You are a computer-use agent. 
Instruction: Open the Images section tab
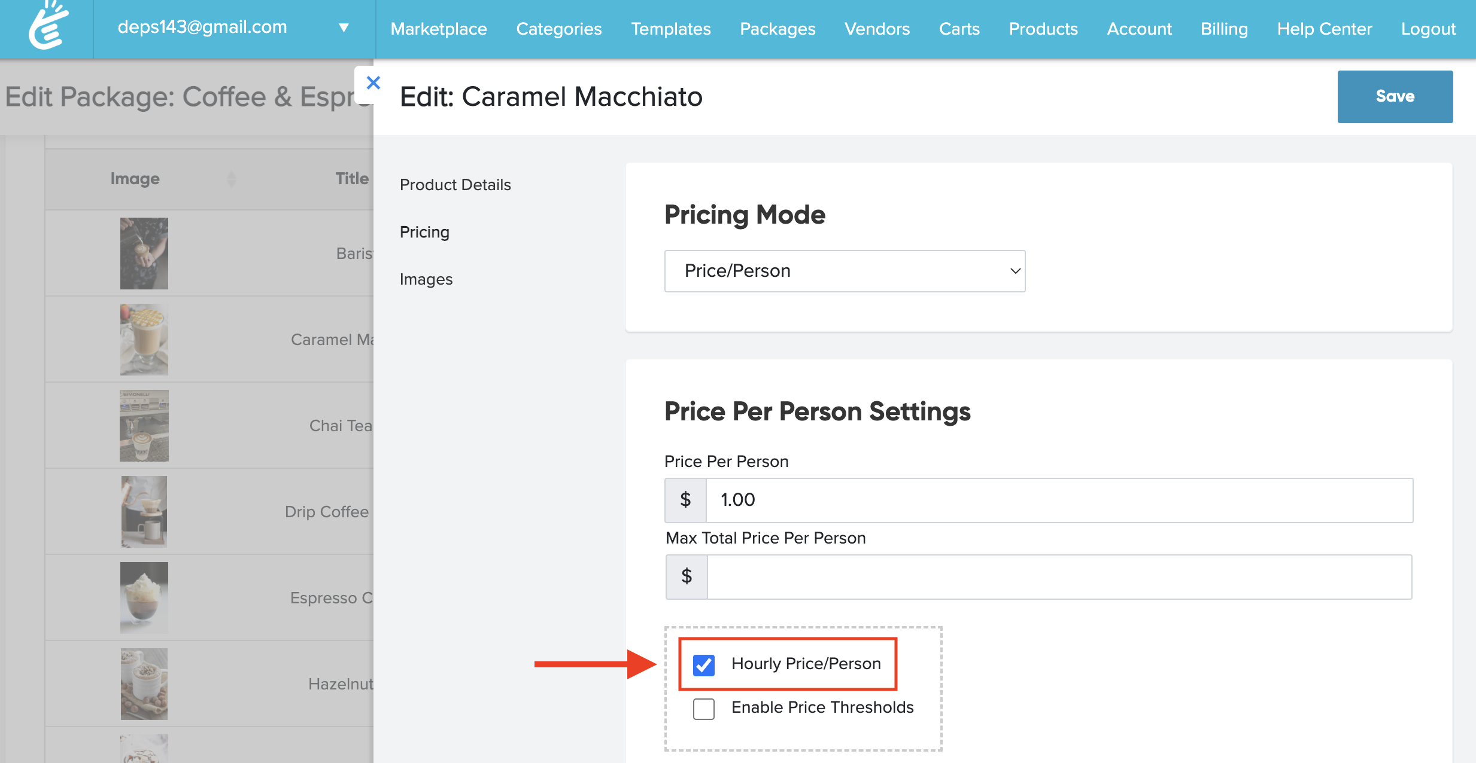pos(426,279)
